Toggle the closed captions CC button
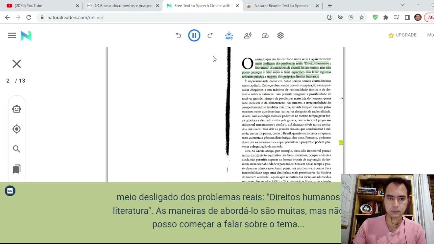434x244 pixels. pyautogui.click(x=10, y=191)
